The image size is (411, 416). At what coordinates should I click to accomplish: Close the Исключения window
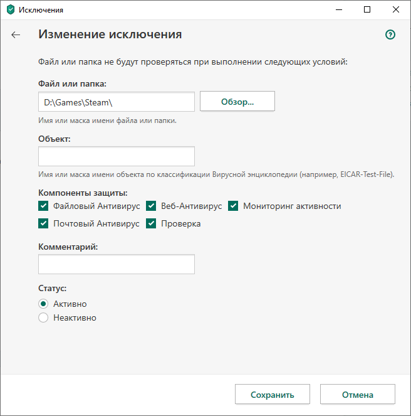(395, 10)
